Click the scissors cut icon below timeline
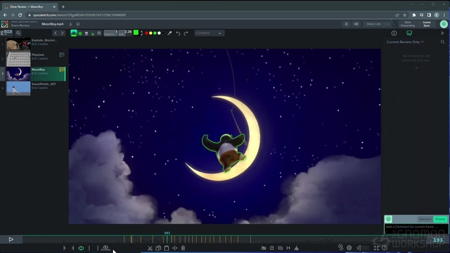This screenshot has height=253, width=450. click(x=150, y=248)
